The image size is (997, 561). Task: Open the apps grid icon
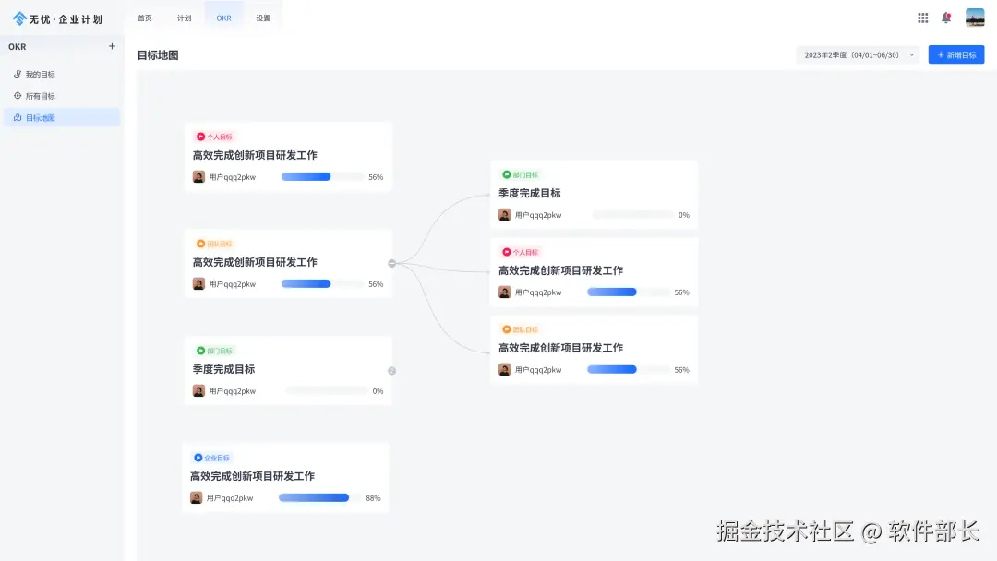pyautogui.click(x=921, y=17)
